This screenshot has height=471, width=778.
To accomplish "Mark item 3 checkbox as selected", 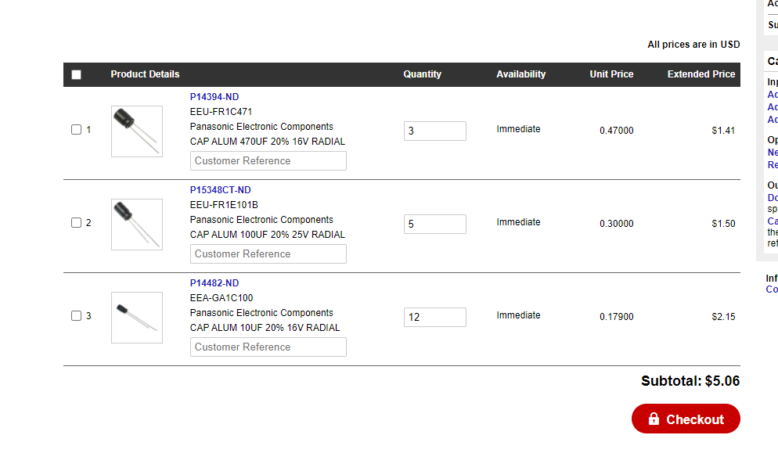I will pyautogui.click(x=77, y=316).
